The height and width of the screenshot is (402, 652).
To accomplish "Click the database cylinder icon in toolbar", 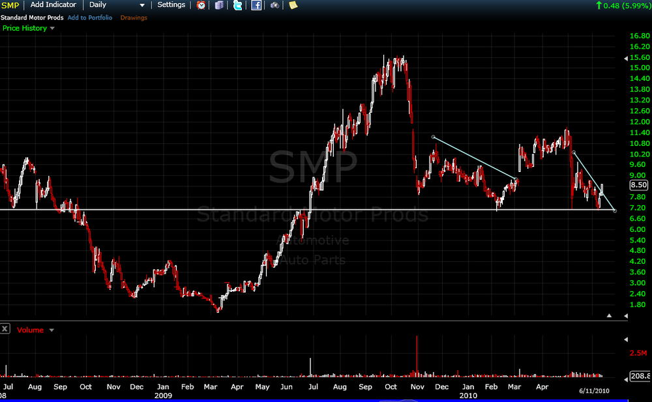I will click(219, 5).
